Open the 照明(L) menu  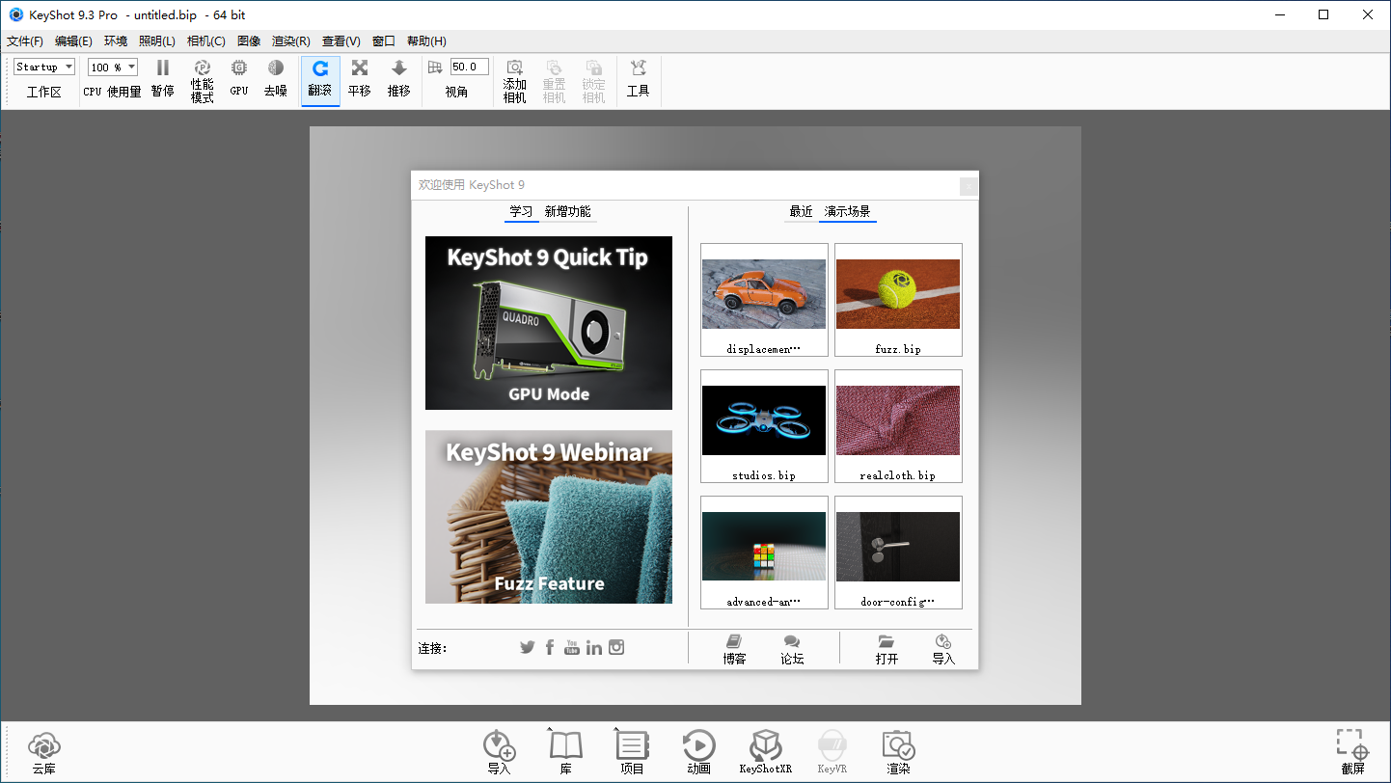pos(157,41)
